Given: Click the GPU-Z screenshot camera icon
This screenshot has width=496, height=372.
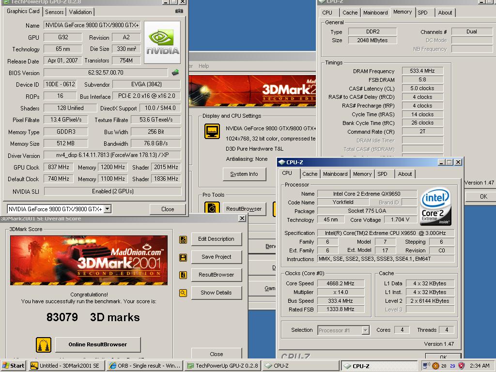Looking at the screenshot, I should 179,11.
